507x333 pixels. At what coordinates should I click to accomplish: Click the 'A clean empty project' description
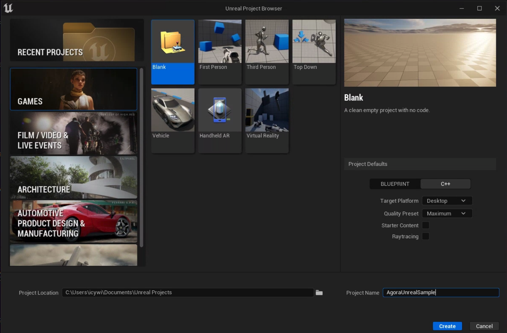[x=387, y=110]
